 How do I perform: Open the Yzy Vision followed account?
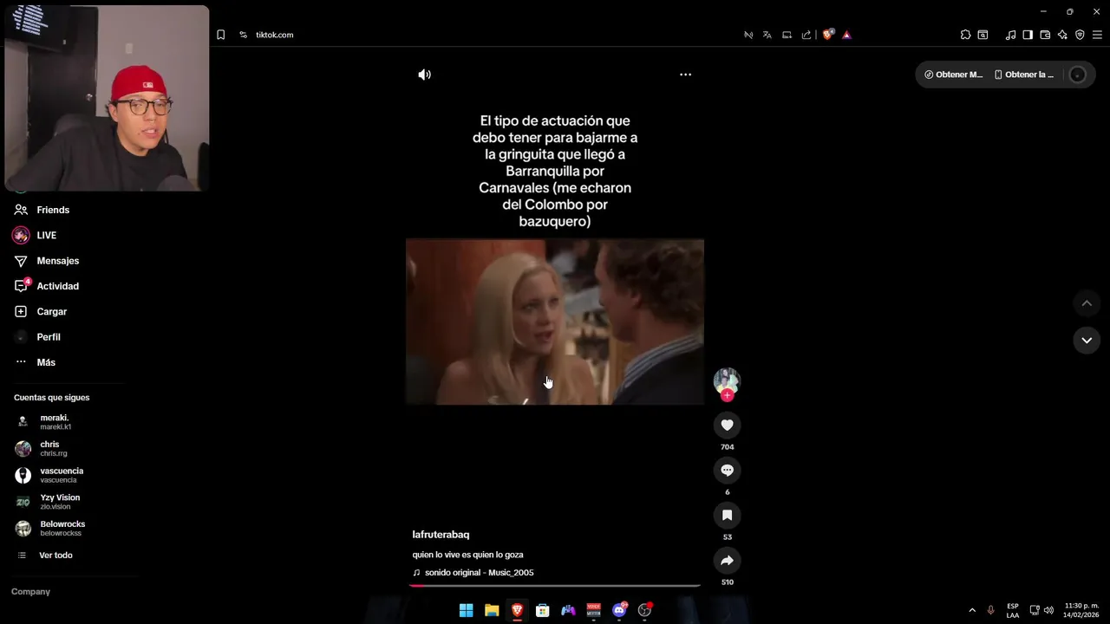pyautogui.click(x=59, y=502)
